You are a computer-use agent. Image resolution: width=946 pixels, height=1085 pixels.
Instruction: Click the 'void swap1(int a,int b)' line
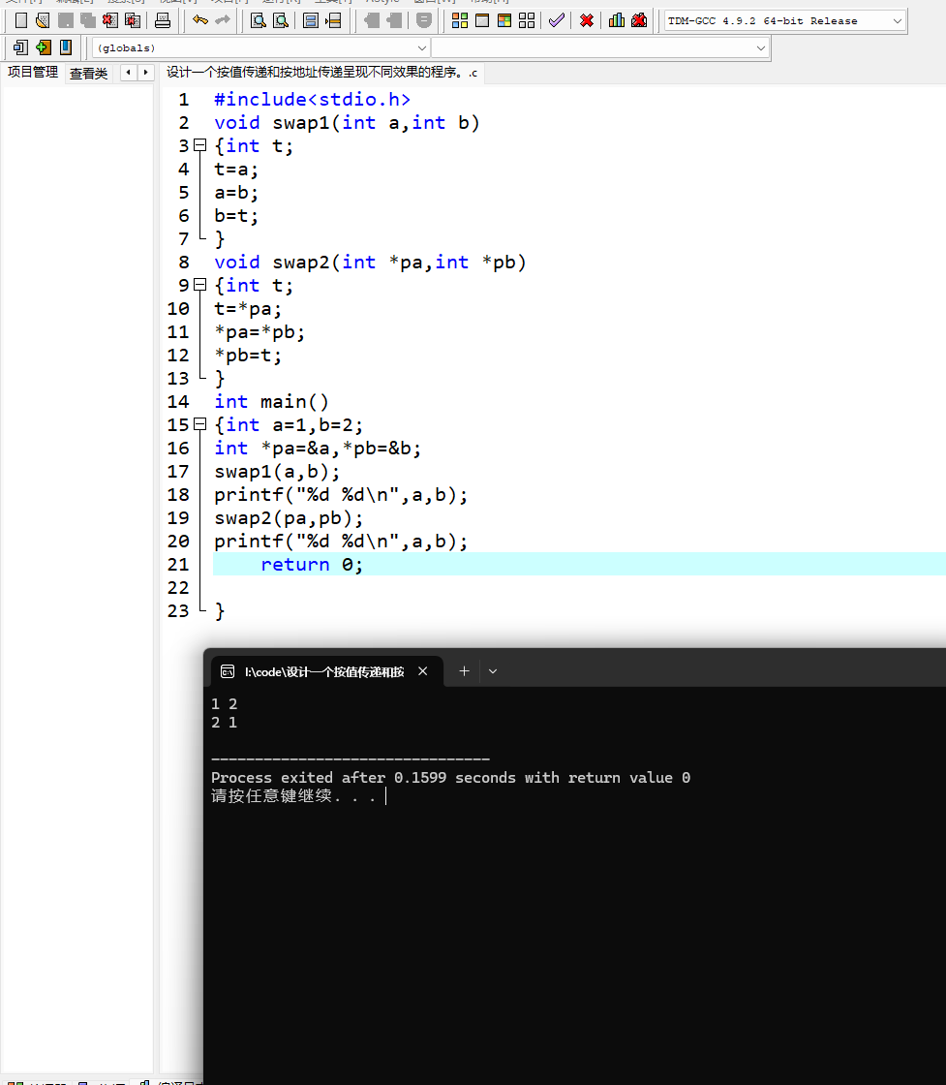point(347,122)
